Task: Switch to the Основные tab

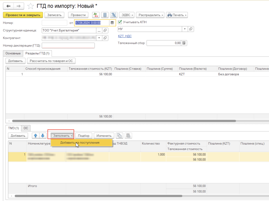Action: tap(13, 53)
